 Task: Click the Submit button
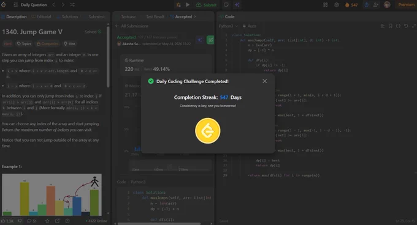pyautogui.click(x=206, y=5)
